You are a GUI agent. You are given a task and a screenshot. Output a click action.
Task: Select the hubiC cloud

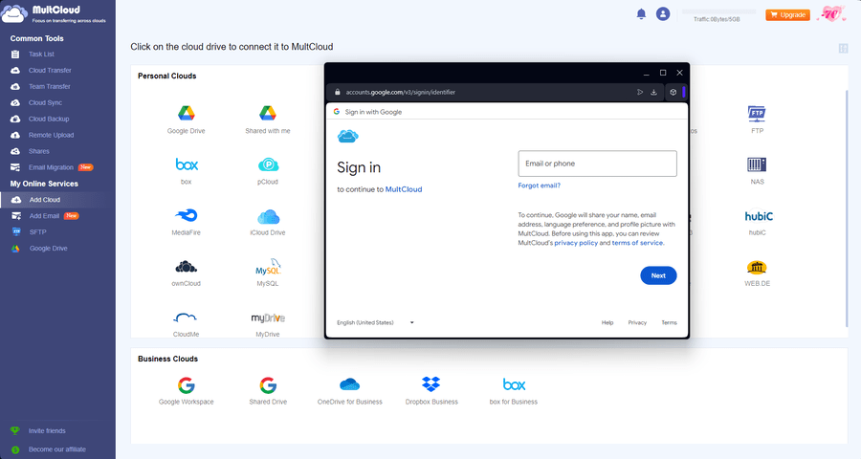(x=759, y=221)
